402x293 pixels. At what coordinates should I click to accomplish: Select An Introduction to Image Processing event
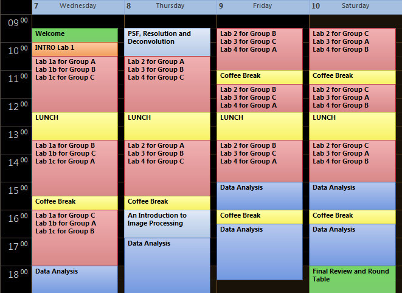coord(167,223)
